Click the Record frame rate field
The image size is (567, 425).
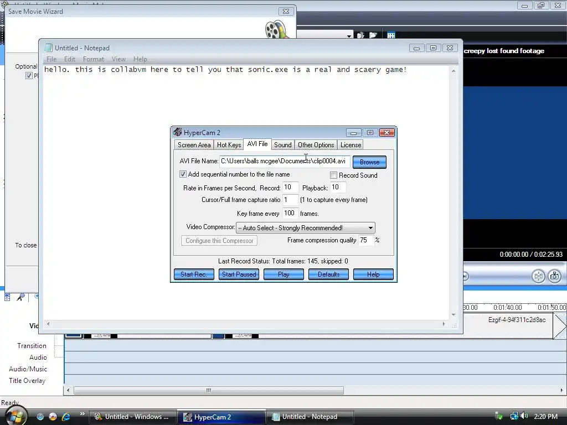tap(290, 187)
